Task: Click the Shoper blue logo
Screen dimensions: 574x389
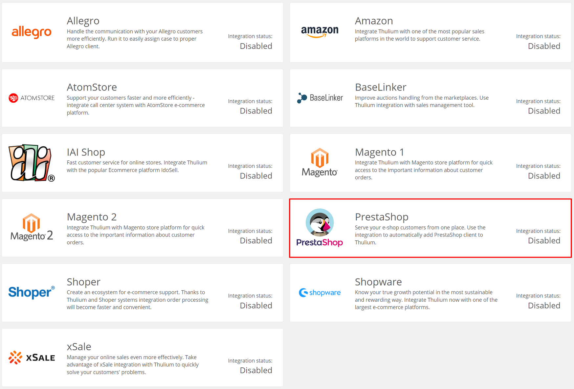Action: [x=32, y=292]
